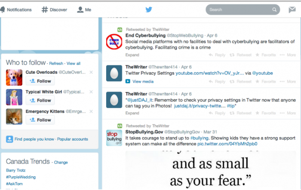The image size is (301, 190).
Task: Open youtube.com link in Privacy Settings tweet
Action: (210, 73)
